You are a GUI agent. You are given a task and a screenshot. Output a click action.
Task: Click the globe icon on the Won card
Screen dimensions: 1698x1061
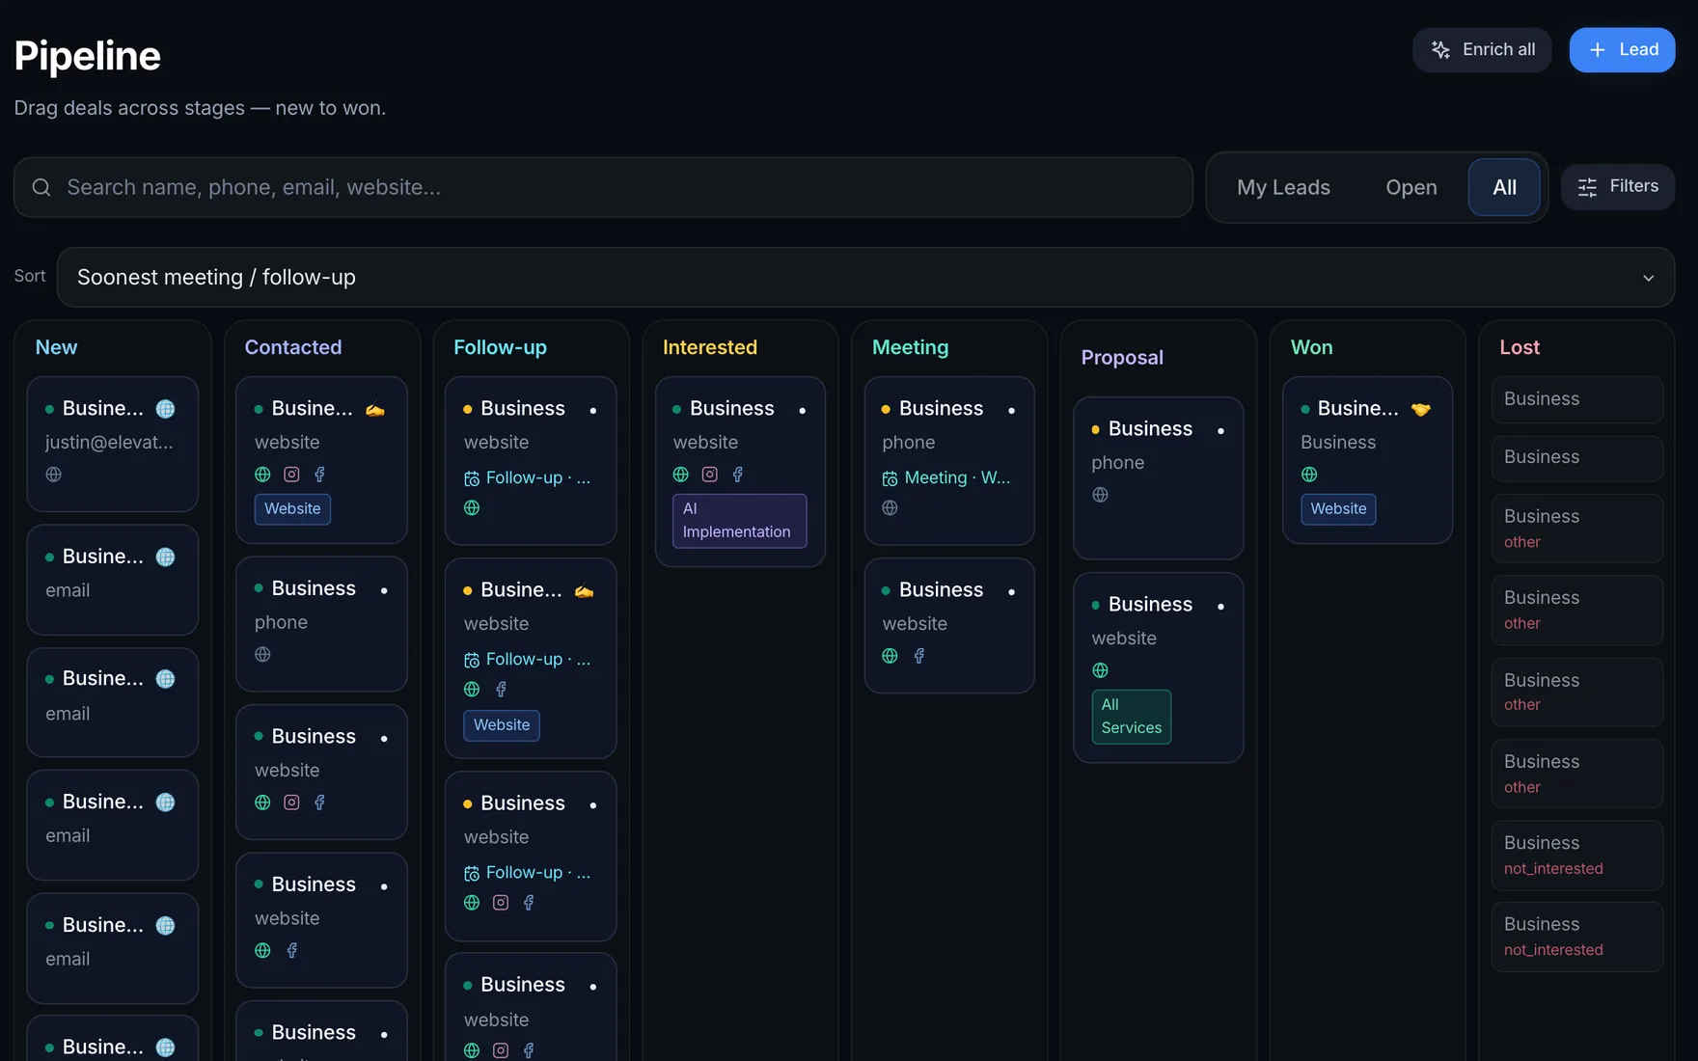point(1309,474)
